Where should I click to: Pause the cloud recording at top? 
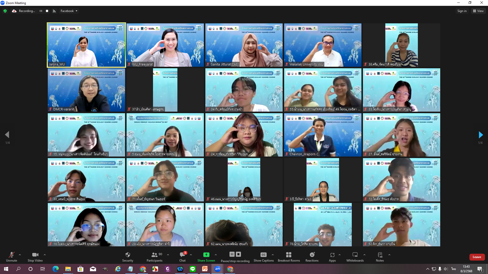click(41, 11)
